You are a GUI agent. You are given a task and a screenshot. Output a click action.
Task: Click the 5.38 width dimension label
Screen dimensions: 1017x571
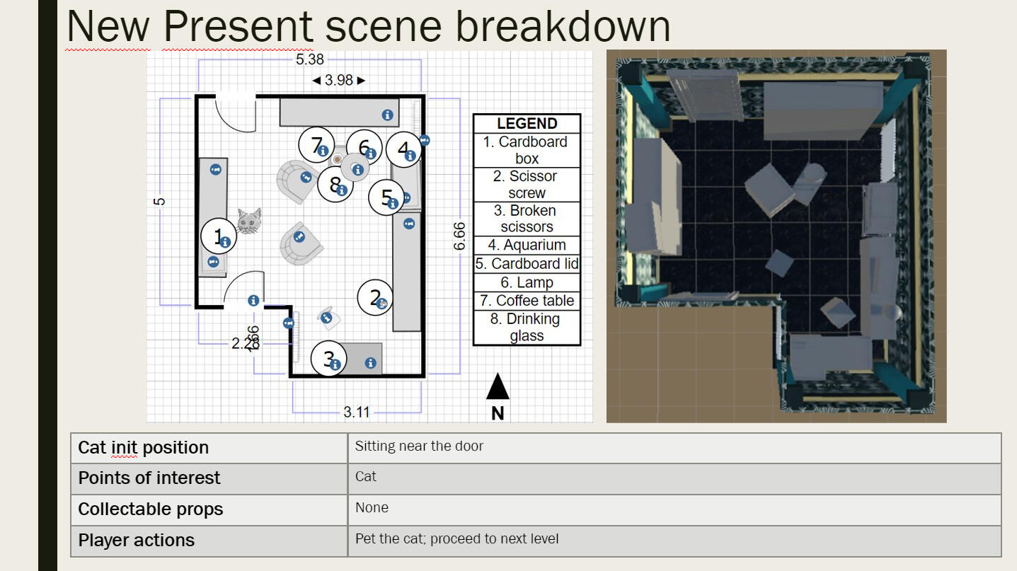[x=309, y=60]
